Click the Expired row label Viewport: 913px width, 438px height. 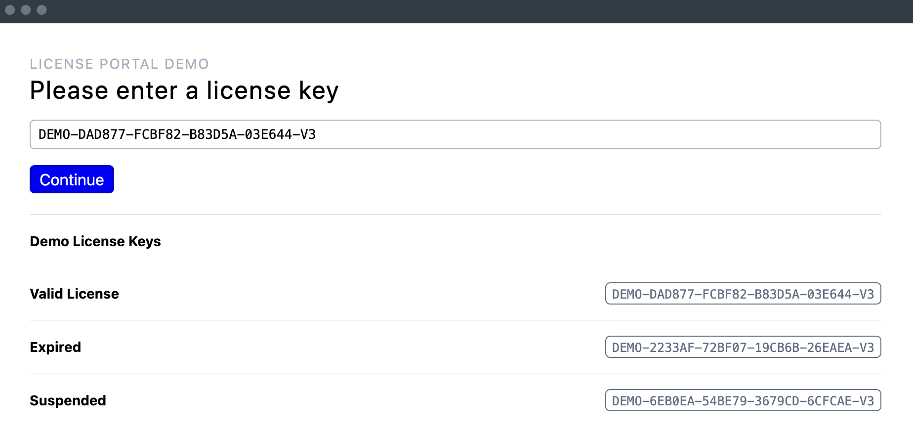[x=55, y=347]
